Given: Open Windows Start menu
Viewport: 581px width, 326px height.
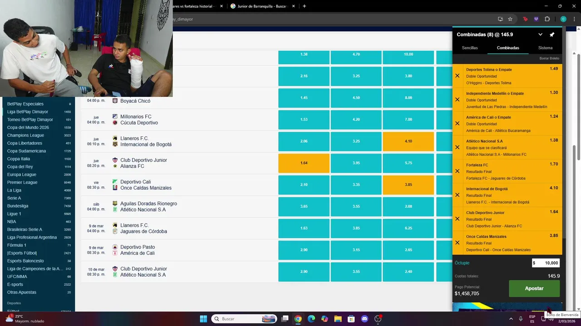Looking at the screenshot, I should click(203, 319).
